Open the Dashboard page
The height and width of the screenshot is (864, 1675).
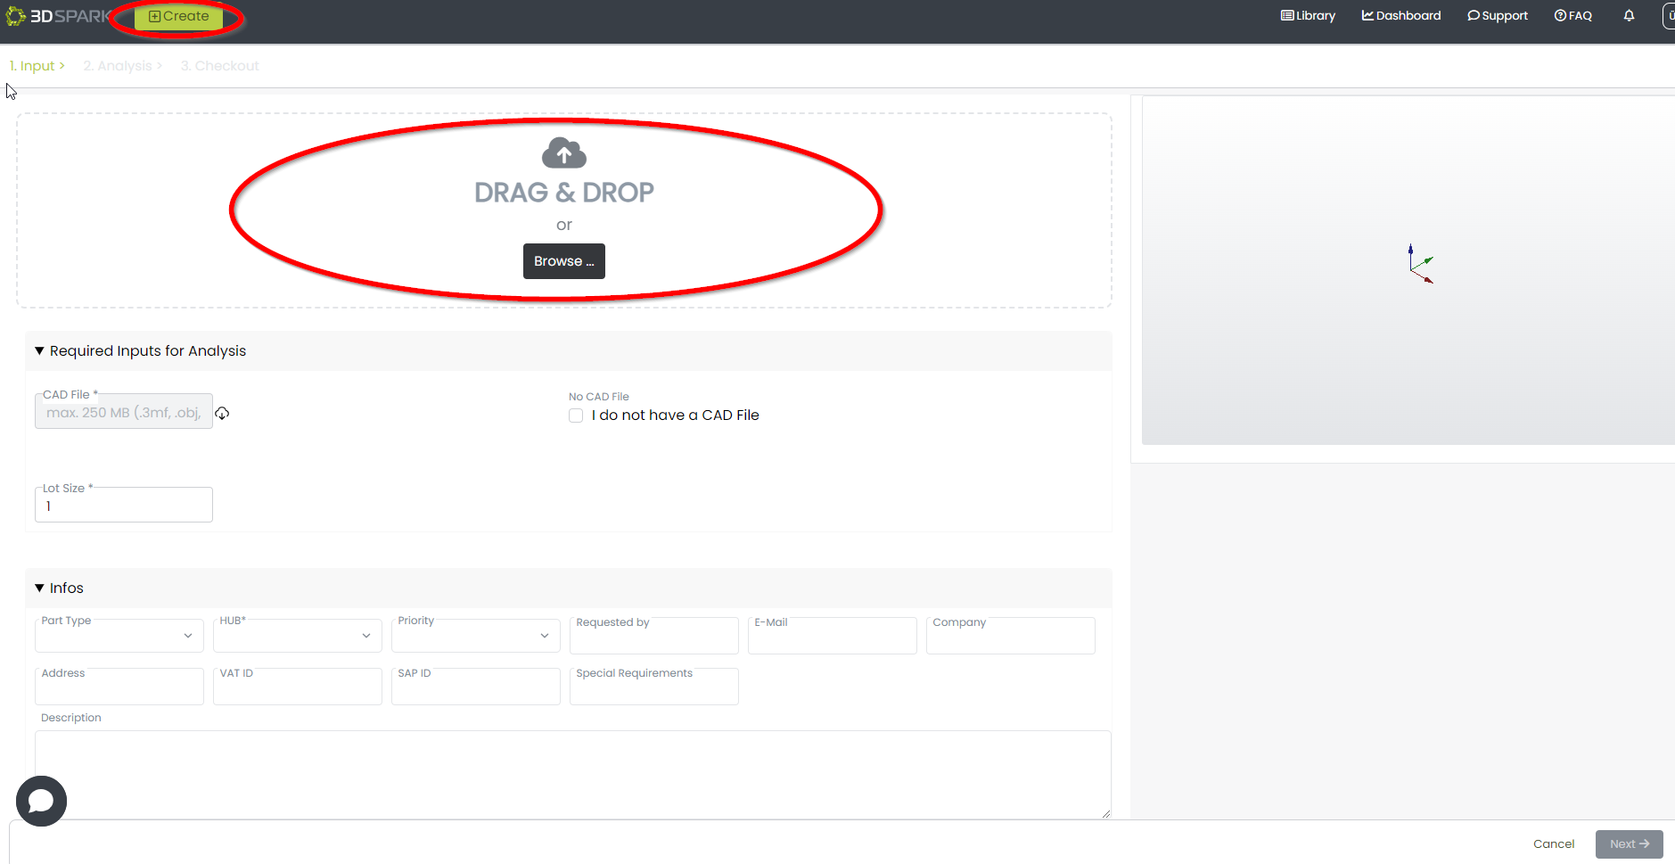tap(1400, 16)
